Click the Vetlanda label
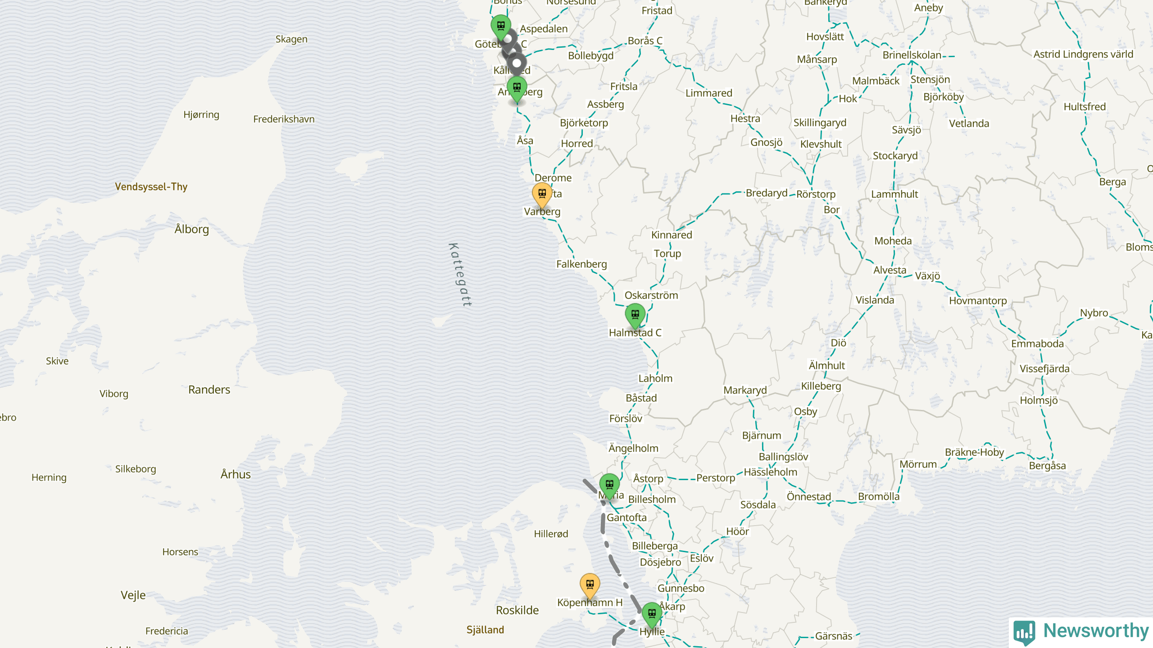Viewport: 1153px width, 648px height. [x=969, y=124]
